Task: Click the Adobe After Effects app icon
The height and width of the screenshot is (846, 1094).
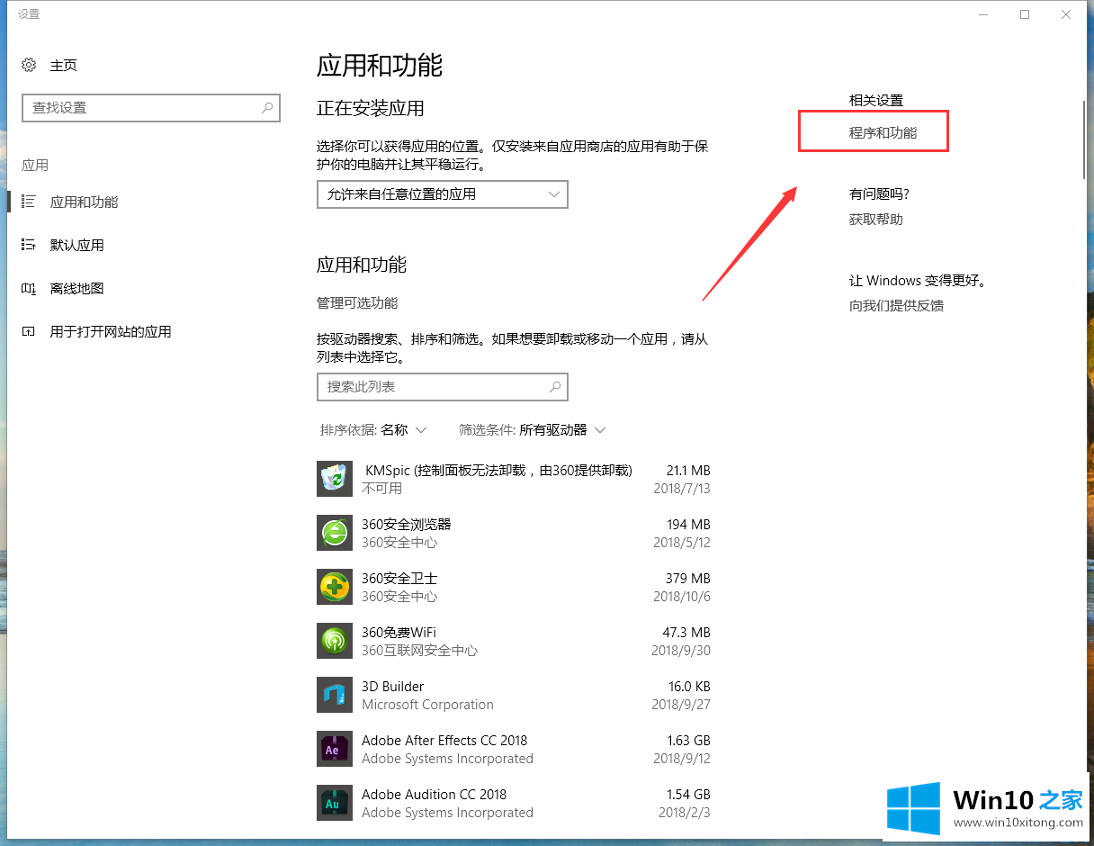Action: click(x=335, y=749)
